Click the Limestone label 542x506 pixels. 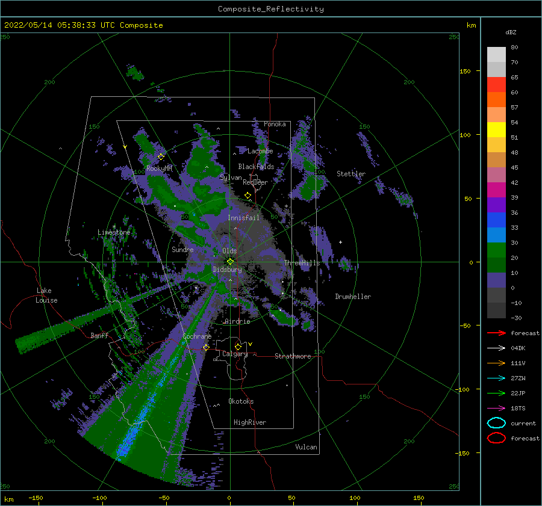pyautogui.click(x=114, y=232)
